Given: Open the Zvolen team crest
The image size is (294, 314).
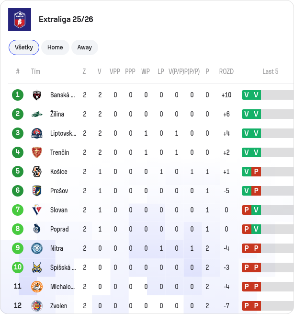Looking at the screenshot, I should coord(37,306).
